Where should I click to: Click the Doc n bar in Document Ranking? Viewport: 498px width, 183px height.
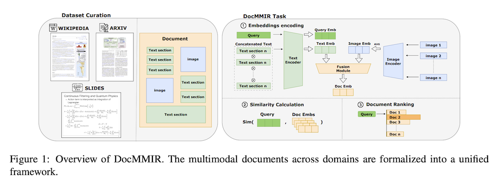click(395, 134)
